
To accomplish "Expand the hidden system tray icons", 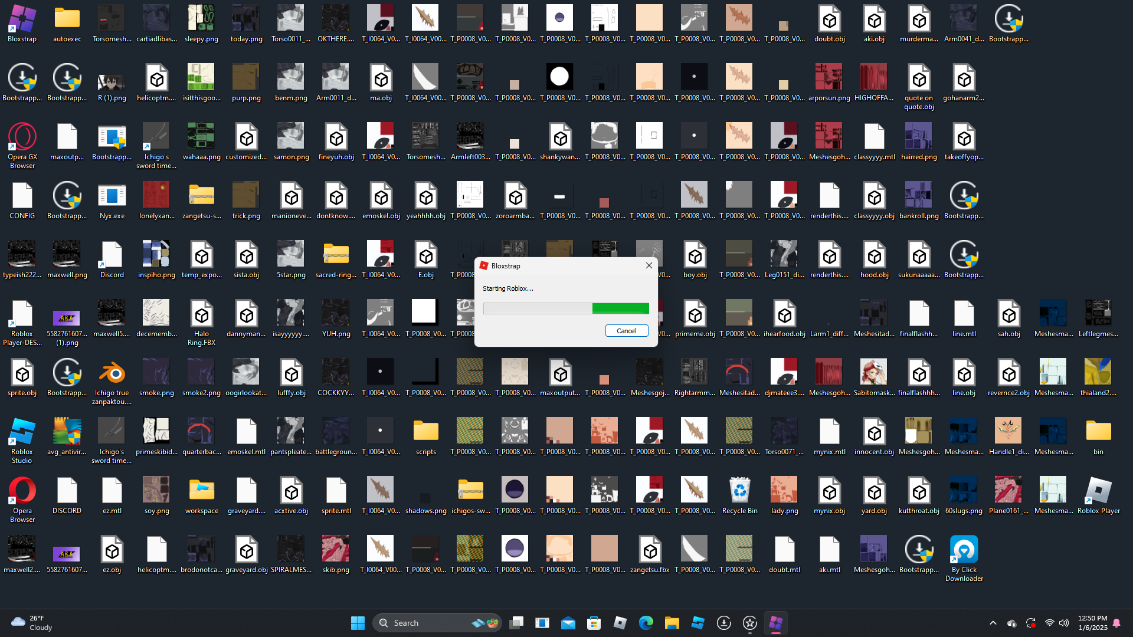I will tap(993, 623).
